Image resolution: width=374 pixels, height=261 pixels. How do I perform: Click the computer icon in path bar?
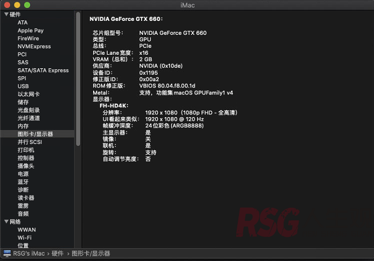coord(7,253)
